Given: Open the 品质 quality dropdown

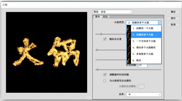Looking at the screenshot, I should [x=144, y=95].
